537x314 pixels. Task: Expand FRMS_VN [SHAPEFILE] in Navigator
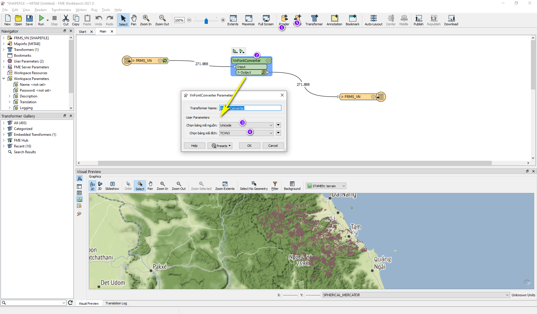(x=3, y=38)
